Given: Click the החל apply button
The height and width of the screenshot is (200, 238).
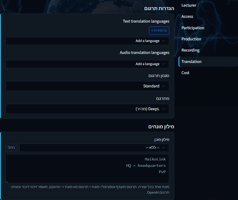Looking at the screenshot, I should coord(11,148).
